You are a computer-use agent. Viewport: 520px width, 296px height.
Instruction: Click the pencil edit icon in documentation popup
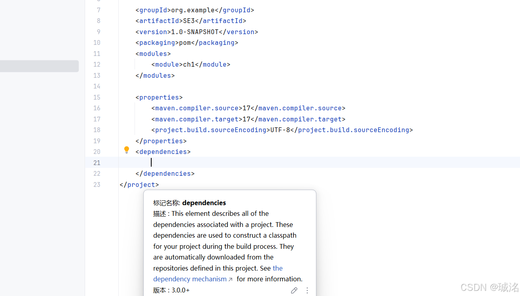tap(294, 290)
